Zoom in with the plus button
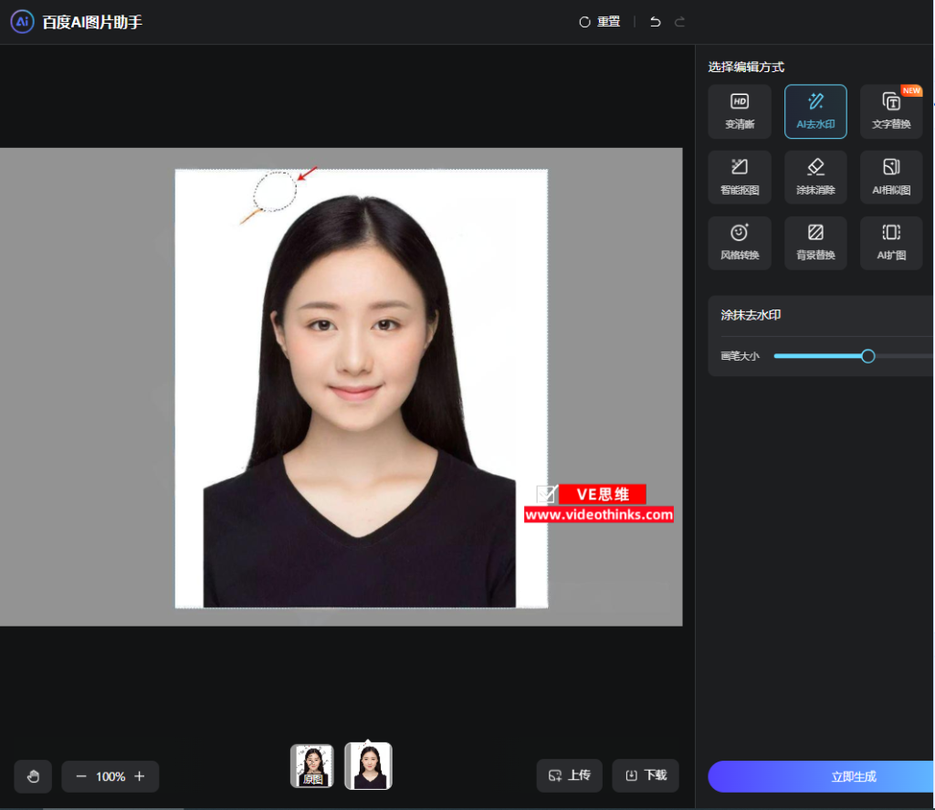The width and height of the screenshot is (935, 810). click(x=140, y=776)
